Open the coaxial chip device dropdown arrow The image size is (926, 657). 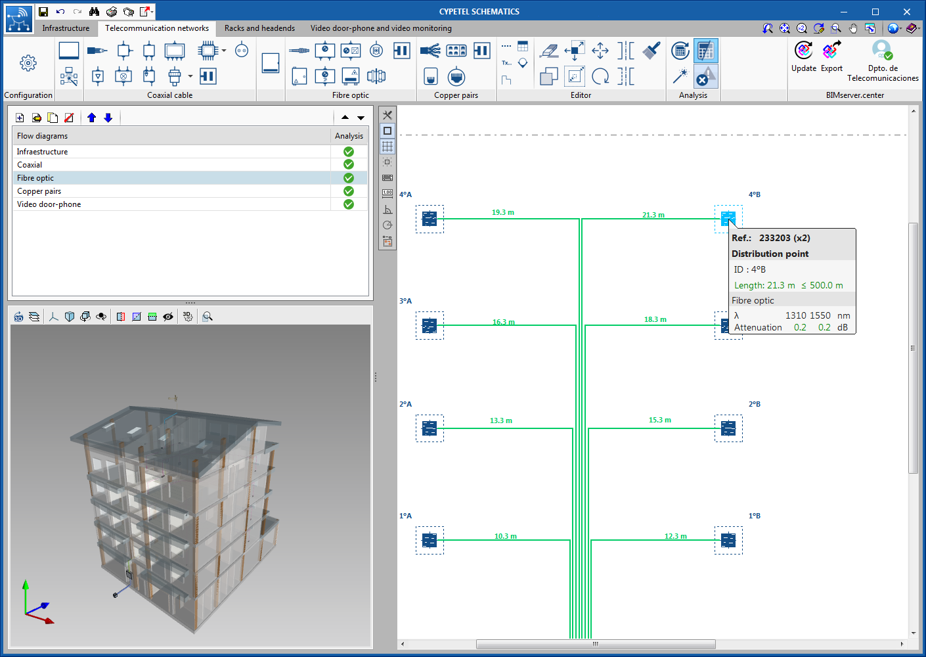[224, 51]
